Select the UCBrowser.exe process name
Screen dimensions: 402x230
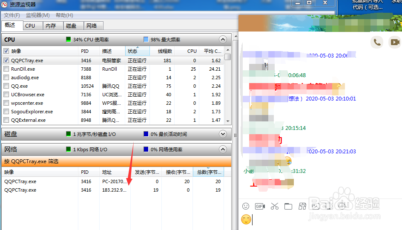(28, 95)
